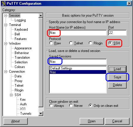Open the Tunnels settings category

[x=26, y=114]
